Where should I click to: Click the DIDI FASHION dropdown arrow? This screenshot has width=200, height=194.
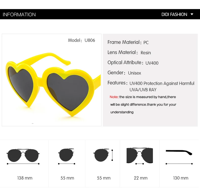pyautogui.click(x=192, y=14)
